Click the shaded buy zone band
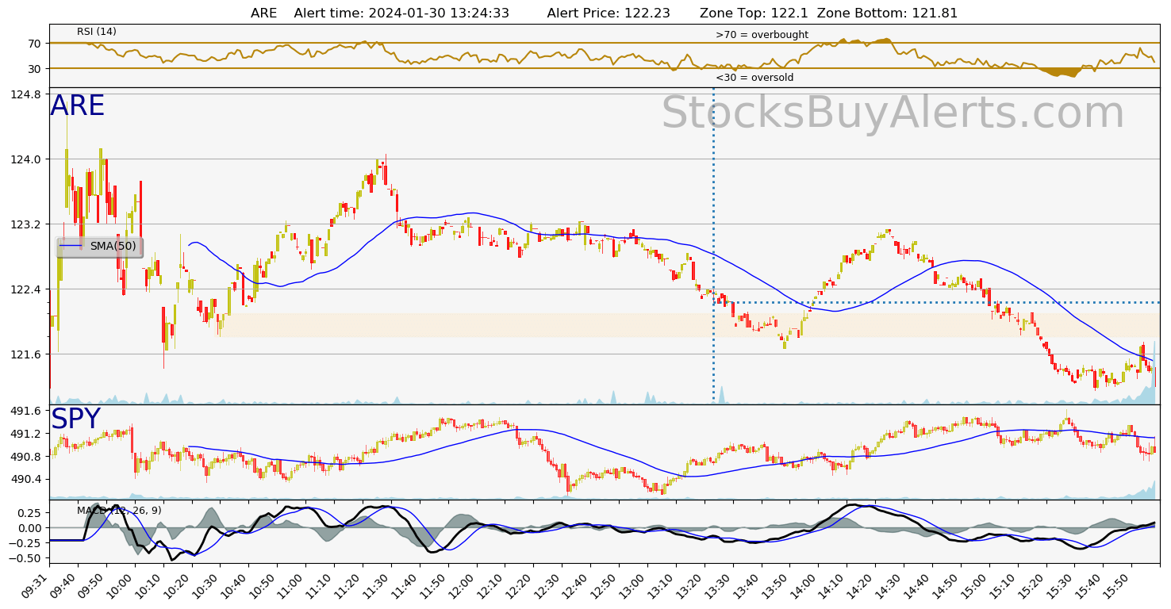Viewport: 1171px width, 609px height. [x=689, y=325]
